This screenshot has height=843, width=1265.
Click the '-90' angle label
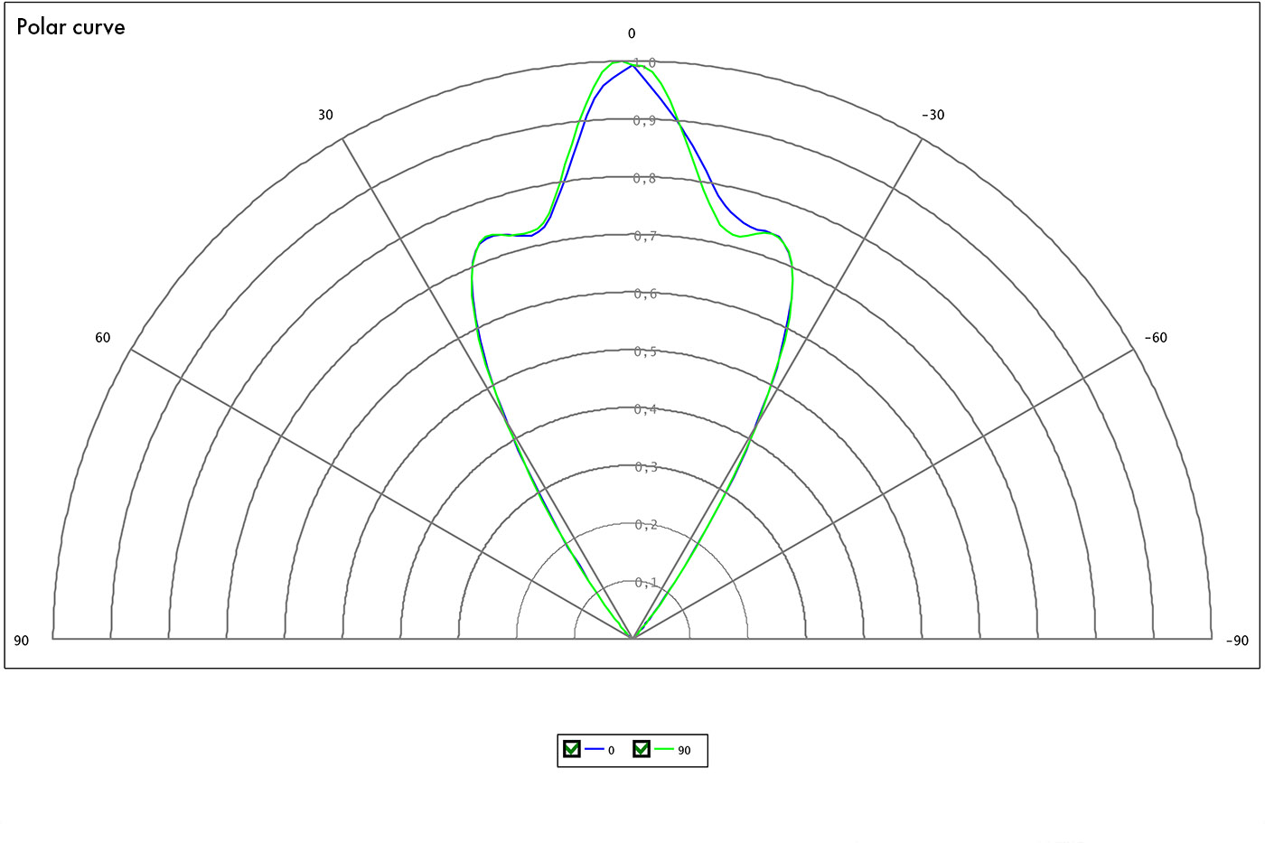coord(1237,641)
